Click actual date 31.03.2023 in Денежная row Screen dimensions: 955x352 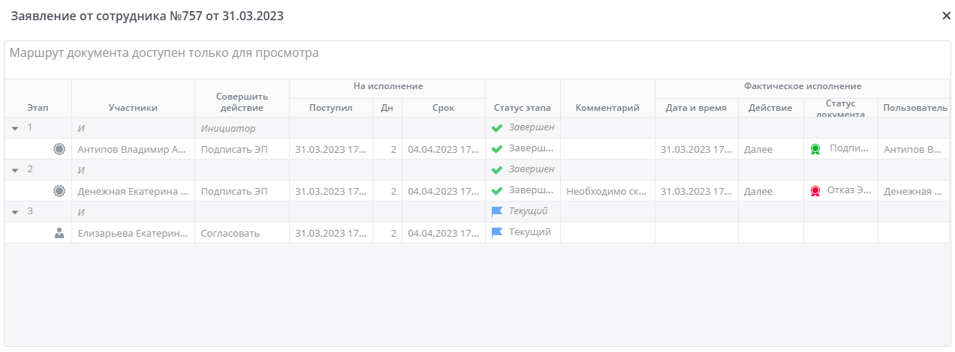click(697, 191)
